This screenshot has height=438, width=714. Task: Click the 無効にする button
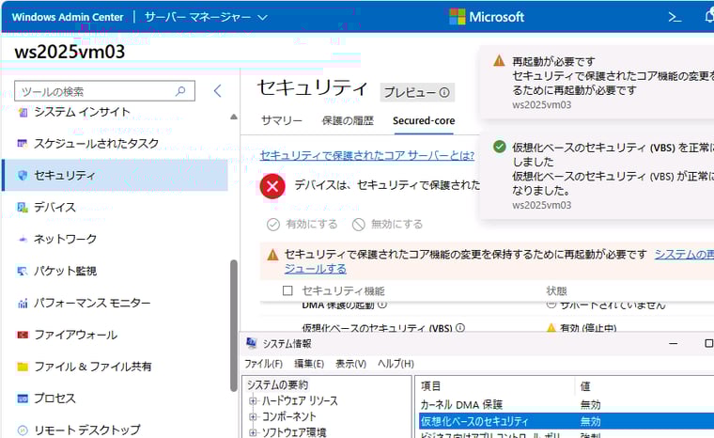[387, 225]
